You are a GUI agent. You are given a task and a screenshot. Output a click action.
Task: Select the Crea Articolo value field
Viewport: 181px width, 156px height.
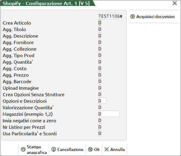pos(100,23)
